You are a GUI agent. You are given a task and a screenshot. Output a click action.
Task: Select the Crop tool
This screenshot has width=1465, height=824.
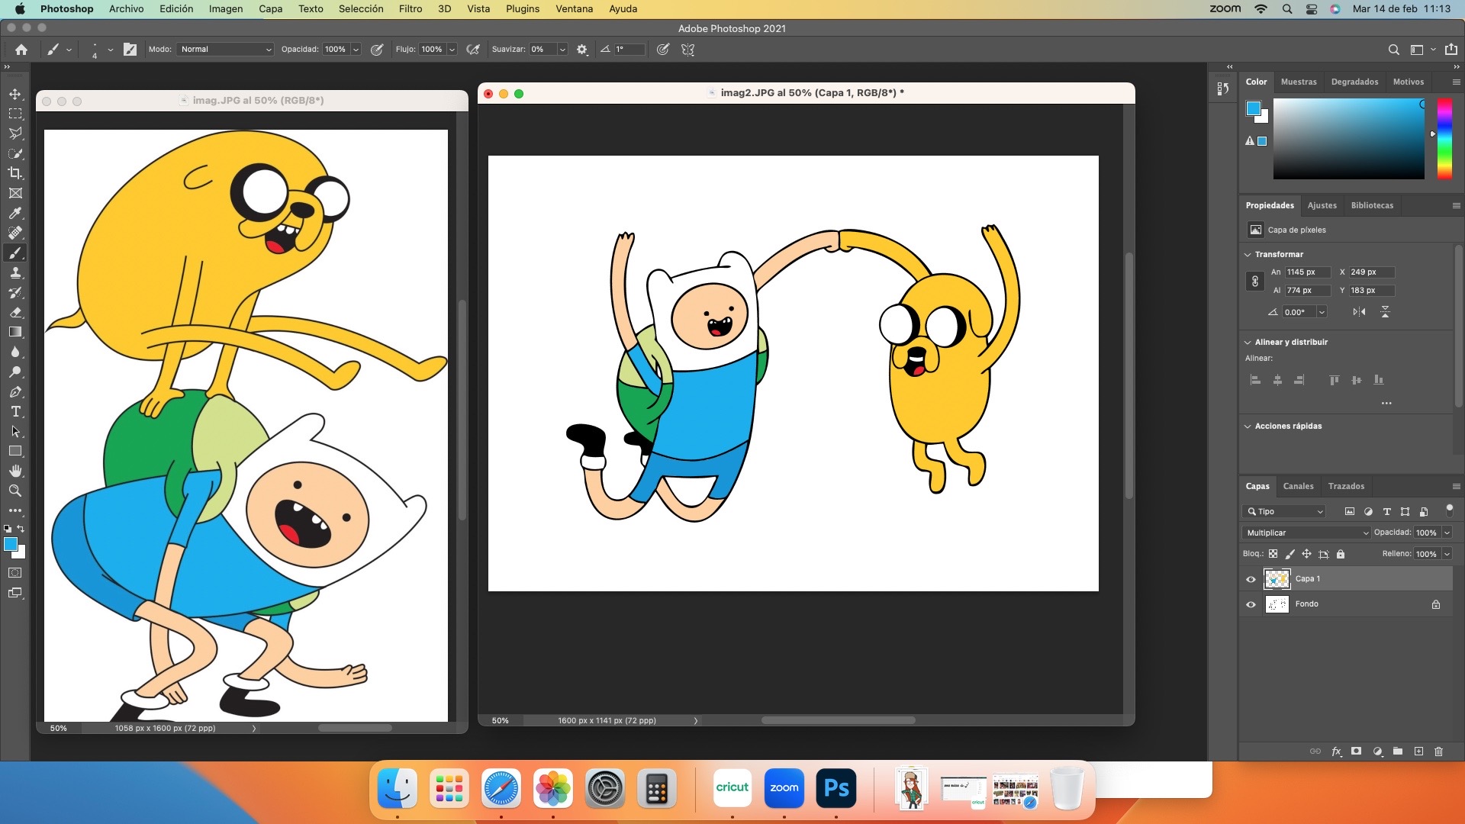click(15, 173)
